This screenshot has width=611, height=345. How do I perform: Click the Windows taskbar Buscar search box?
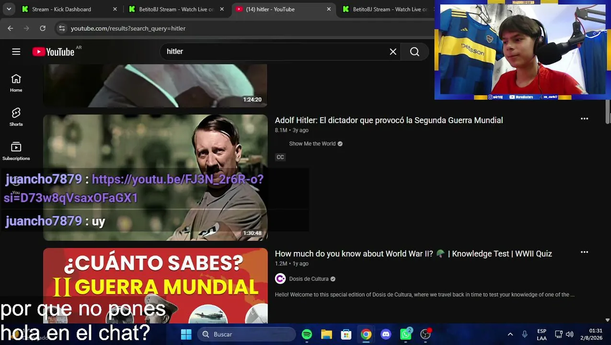246,334
